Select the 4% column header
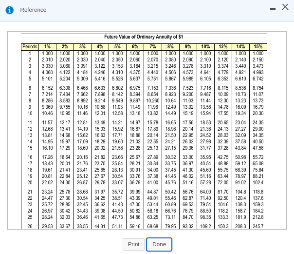The image size is (294, 254). 100,46
